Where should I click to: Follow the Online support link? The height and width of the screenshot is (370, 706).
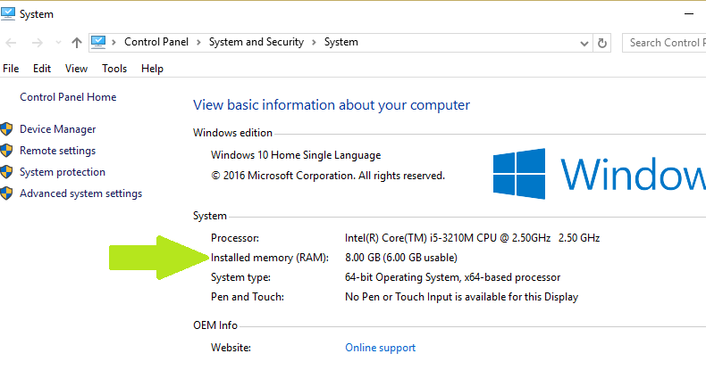point(380,348)
